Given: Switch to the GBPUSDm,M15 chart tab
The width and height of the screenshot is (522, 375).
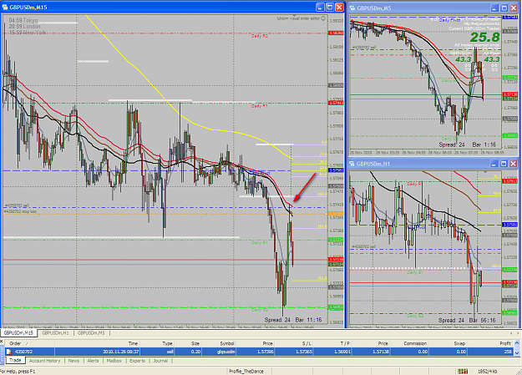Looking at the screenshot, I should pyautogui.click(x=18, y=333).
